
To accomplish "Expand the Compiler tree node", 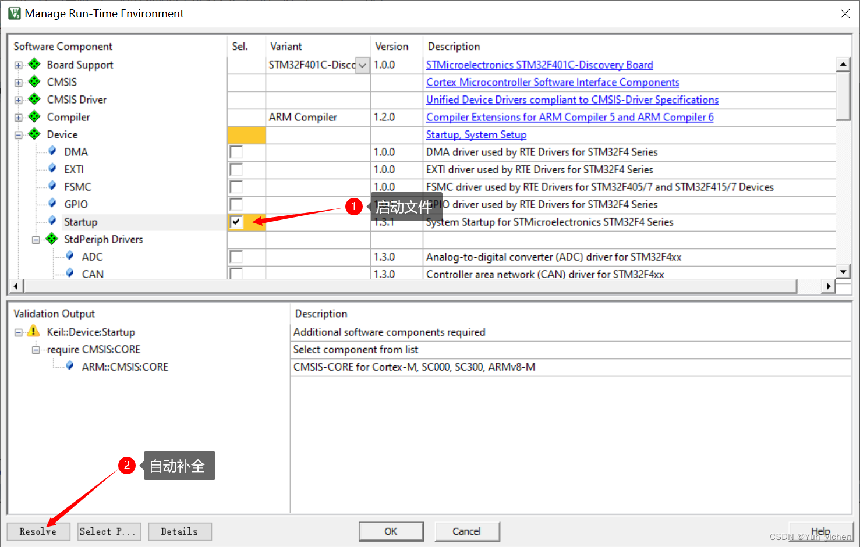I will (x=19, y=118).
